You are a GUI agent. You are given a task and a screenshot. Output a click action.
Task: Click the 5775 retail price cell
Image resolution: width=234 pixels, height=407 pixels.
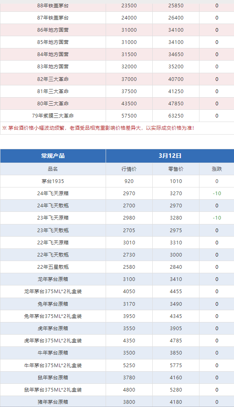pos(176,365)
